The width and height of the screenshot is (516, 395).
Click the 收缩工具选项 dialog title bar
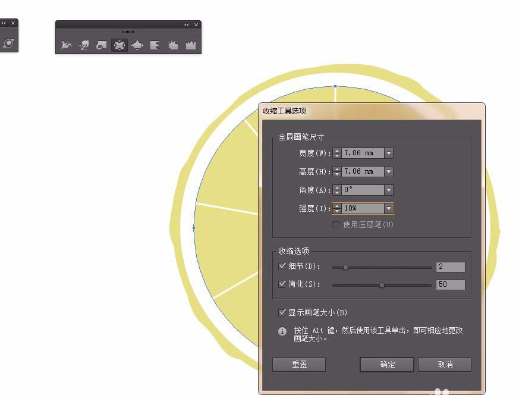372,111
